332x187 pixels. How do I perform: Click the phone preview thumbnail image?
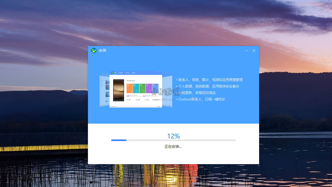pos(119,90)
